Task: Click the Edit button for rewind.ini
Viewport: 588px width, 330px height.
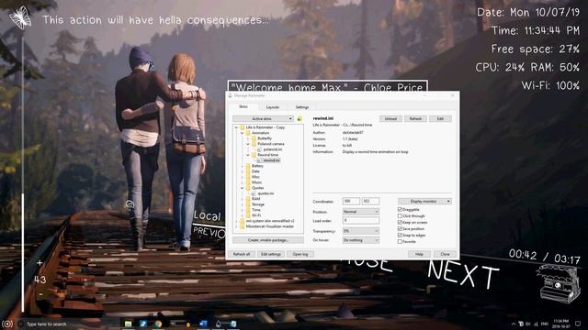Action: point(440,118)
